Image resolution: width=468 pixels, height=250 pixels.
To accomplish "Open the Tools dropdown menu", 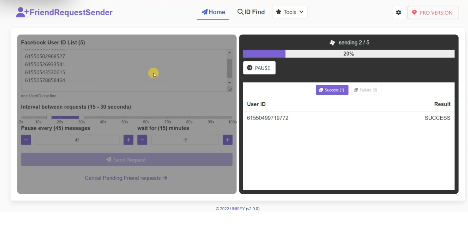I will (290, 12).
